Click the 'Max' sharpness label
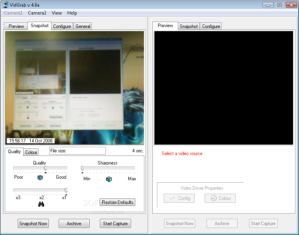 pyautogui.click(x=132, y=179)
